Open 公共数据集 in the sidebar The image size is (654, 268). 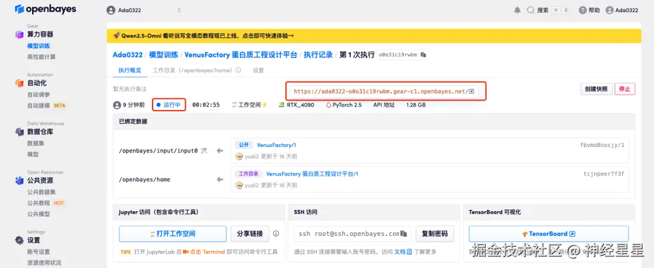41,192
